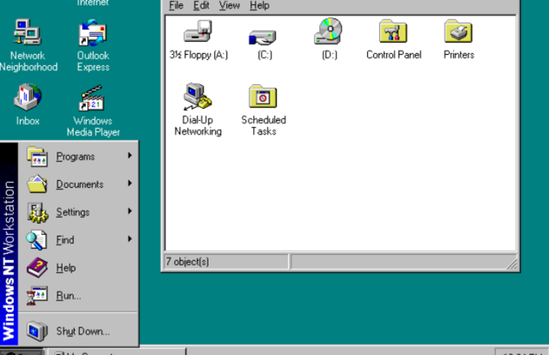Click the Programs folder icon in Start menu
This screenshot has width=549, height=355.
[37, 157]
